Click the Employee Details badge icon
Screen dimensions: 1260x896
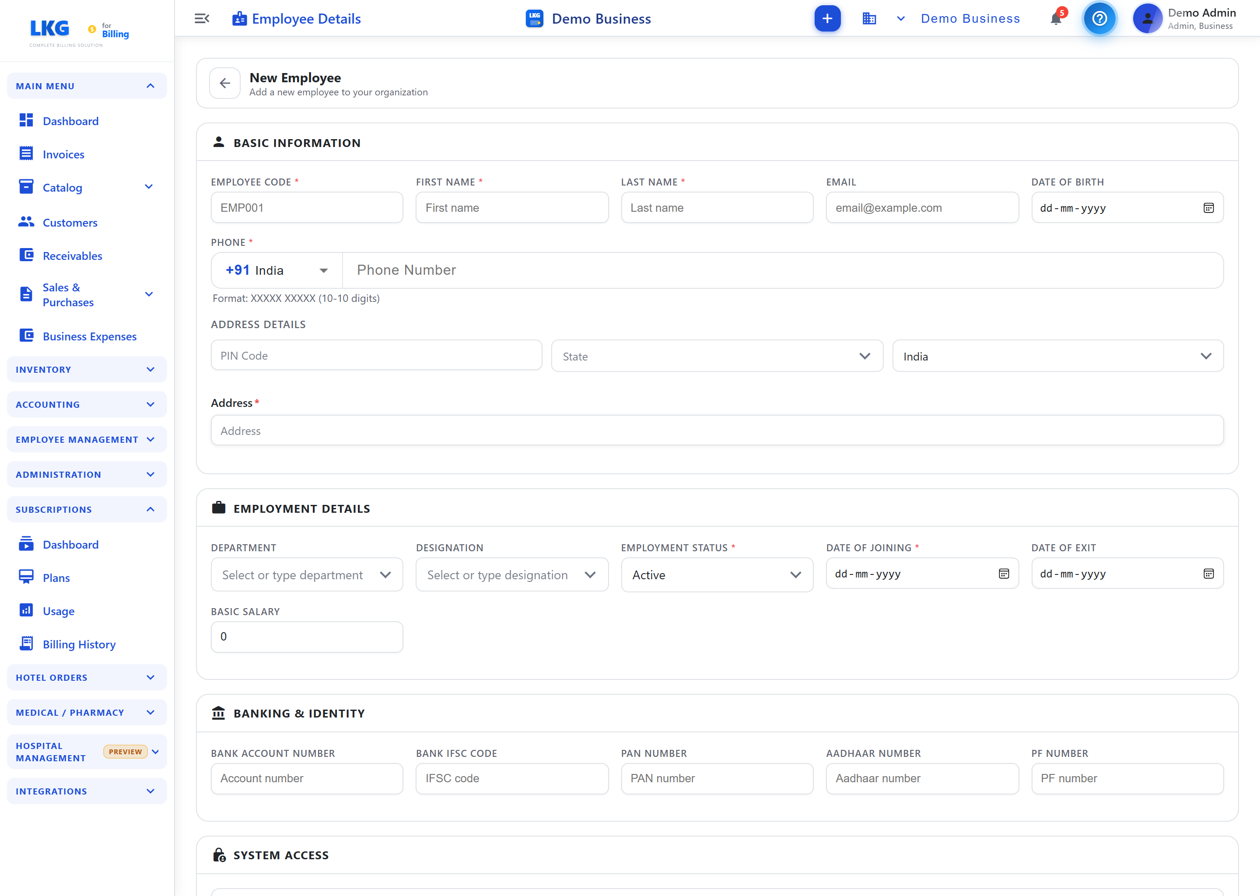click(239, 19)
